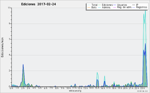Click the tallest Total peak near 23 h
This screenshot has width=150, height=93.
click(x=145, y=10)
